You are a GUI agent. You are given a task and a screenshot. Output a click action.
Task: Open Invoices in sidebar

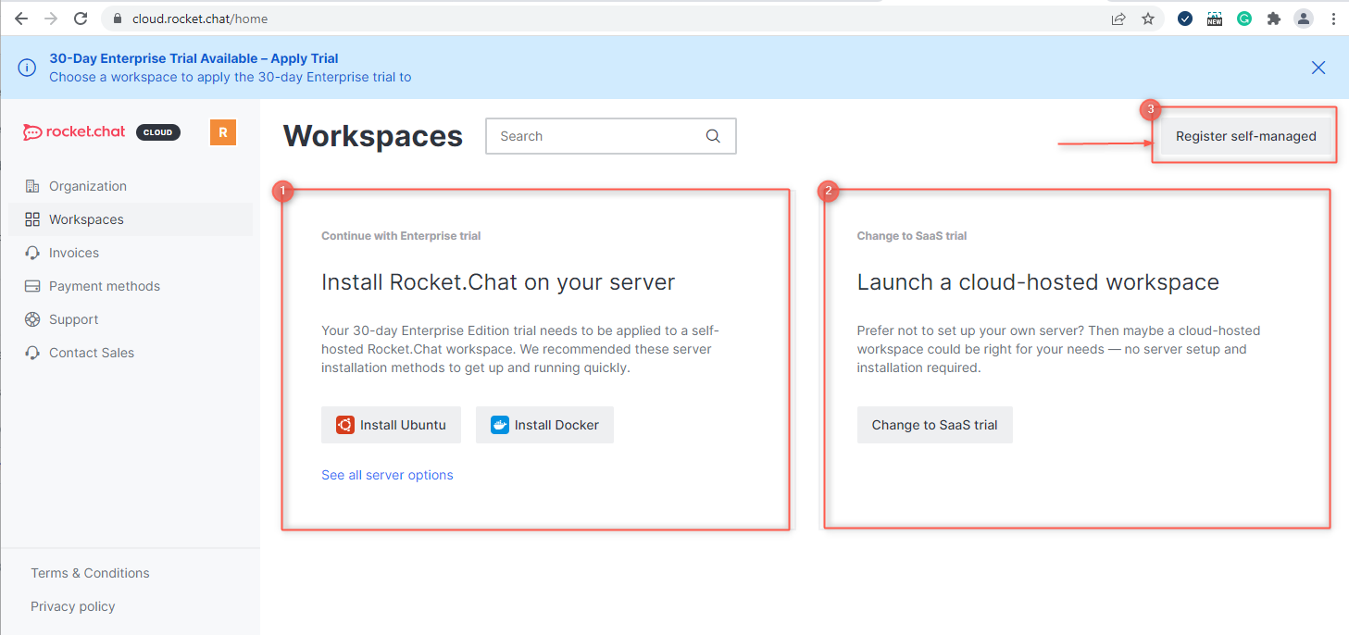tap(131, 253)
